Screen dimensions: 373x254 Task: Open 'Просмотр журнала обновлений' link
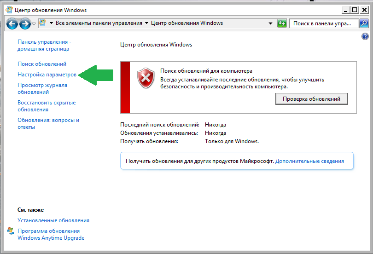coord(42,88)
